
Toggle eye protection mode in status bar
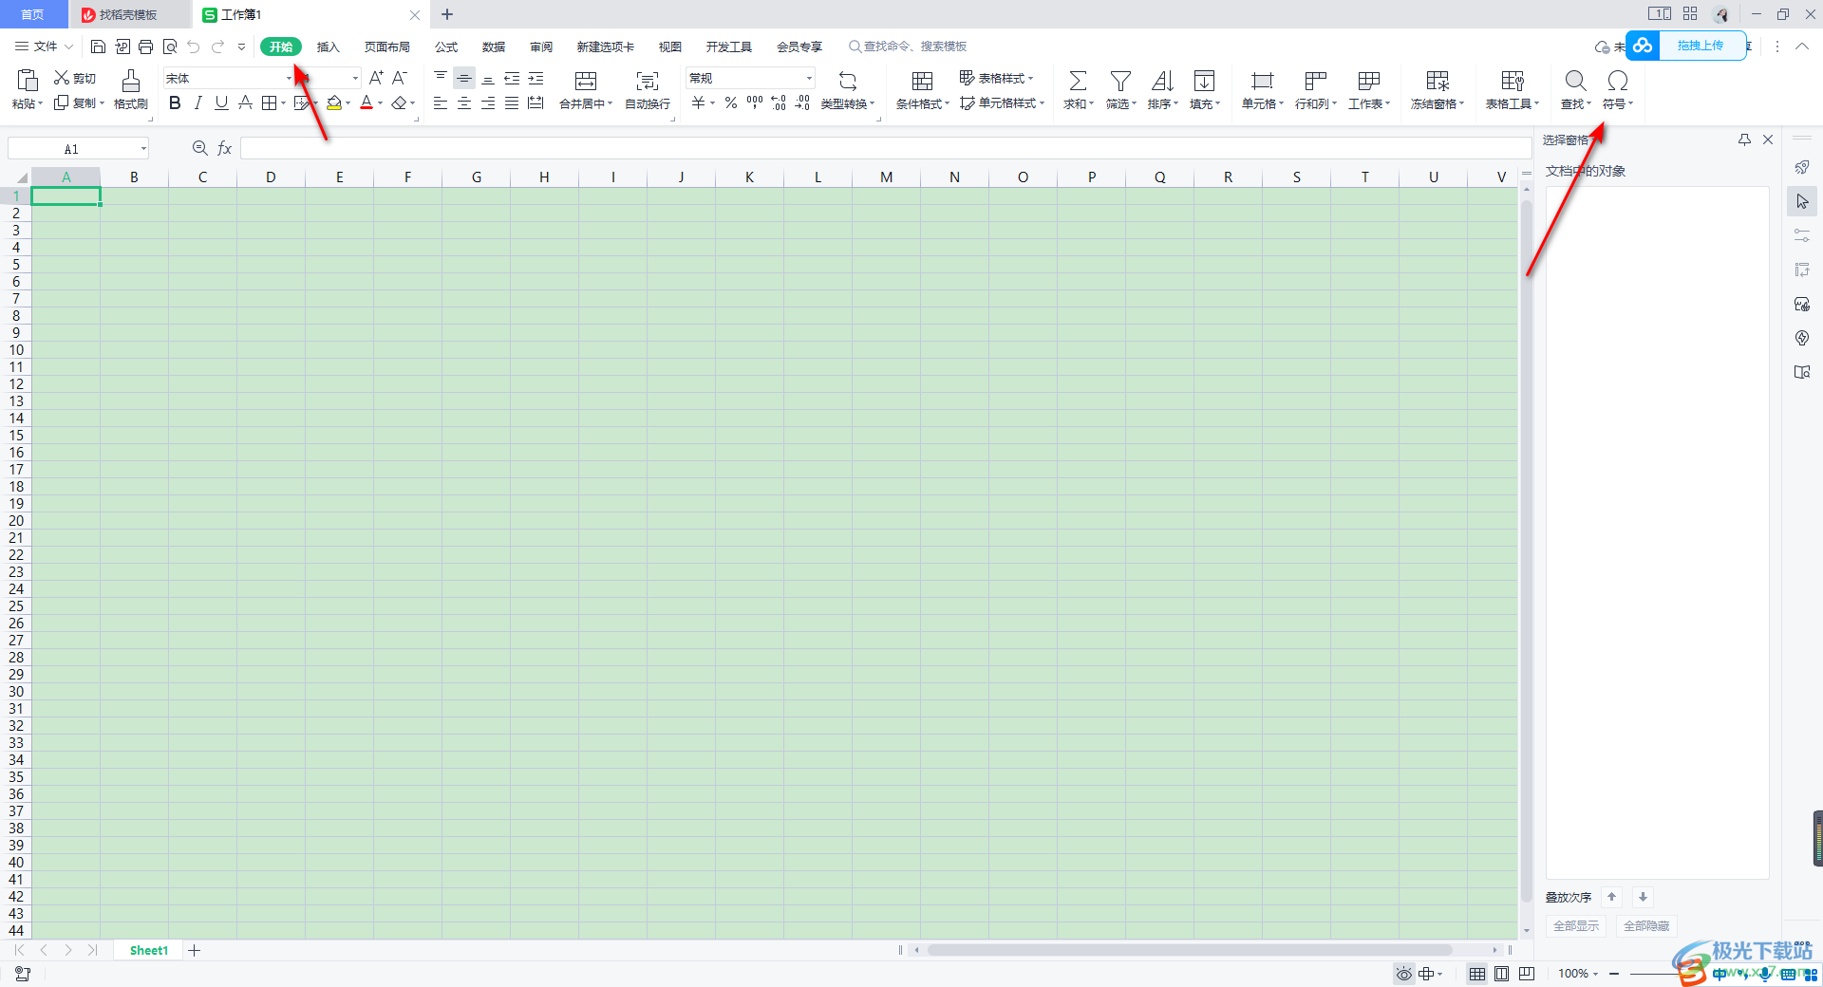(1403, 974)
